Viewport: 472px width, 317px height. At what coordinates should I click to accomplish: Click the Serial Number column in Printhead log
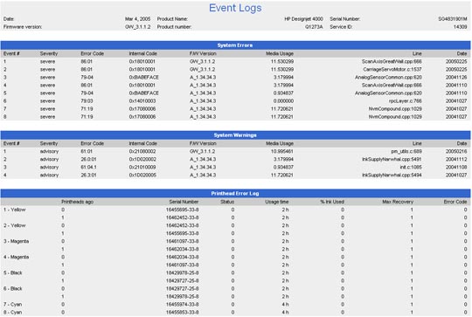click(x=184, y=202)
